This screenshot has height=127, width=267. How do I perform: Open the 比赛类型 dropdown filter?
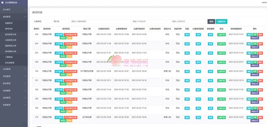pyautogui.click(x=41, y=21)
